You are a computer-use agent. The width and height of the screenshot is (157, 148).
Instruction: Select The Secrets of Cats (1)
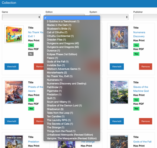tap(72, 124)
